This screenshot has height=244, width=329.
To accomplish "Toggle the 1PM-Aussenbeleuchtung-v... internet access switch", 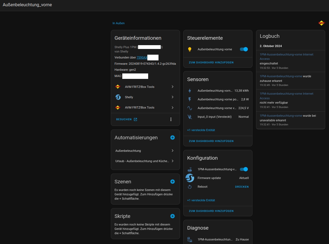I will [244, 169].
